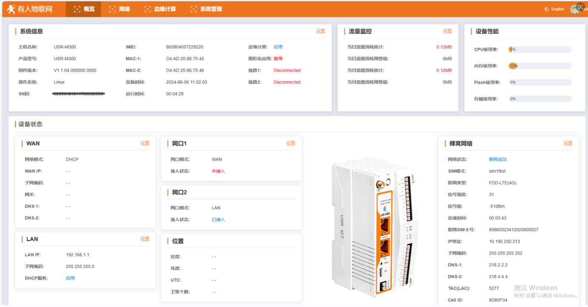Click the IMEI value 865804057229220

coord(185,47)
